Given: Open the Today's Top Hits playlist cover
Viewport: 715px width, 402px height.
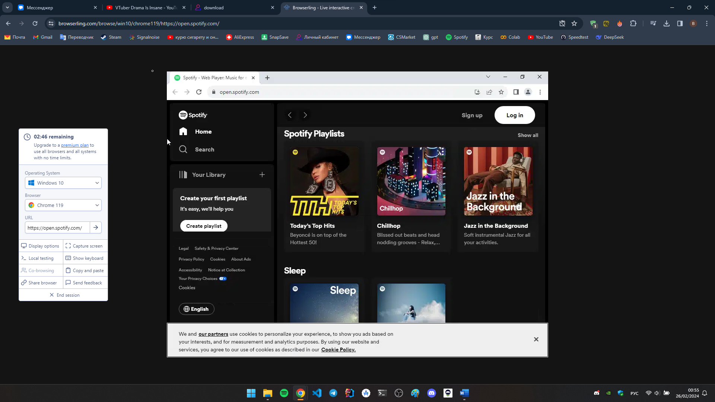Looking at the screenshot, I should (324, 181).
